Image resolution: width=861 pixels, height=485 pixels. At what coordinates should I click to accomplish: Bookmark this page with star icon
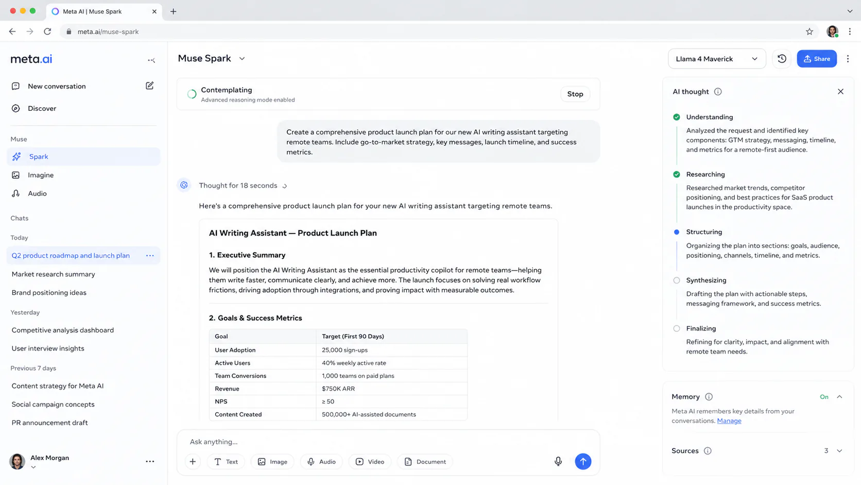coord(810,31)
